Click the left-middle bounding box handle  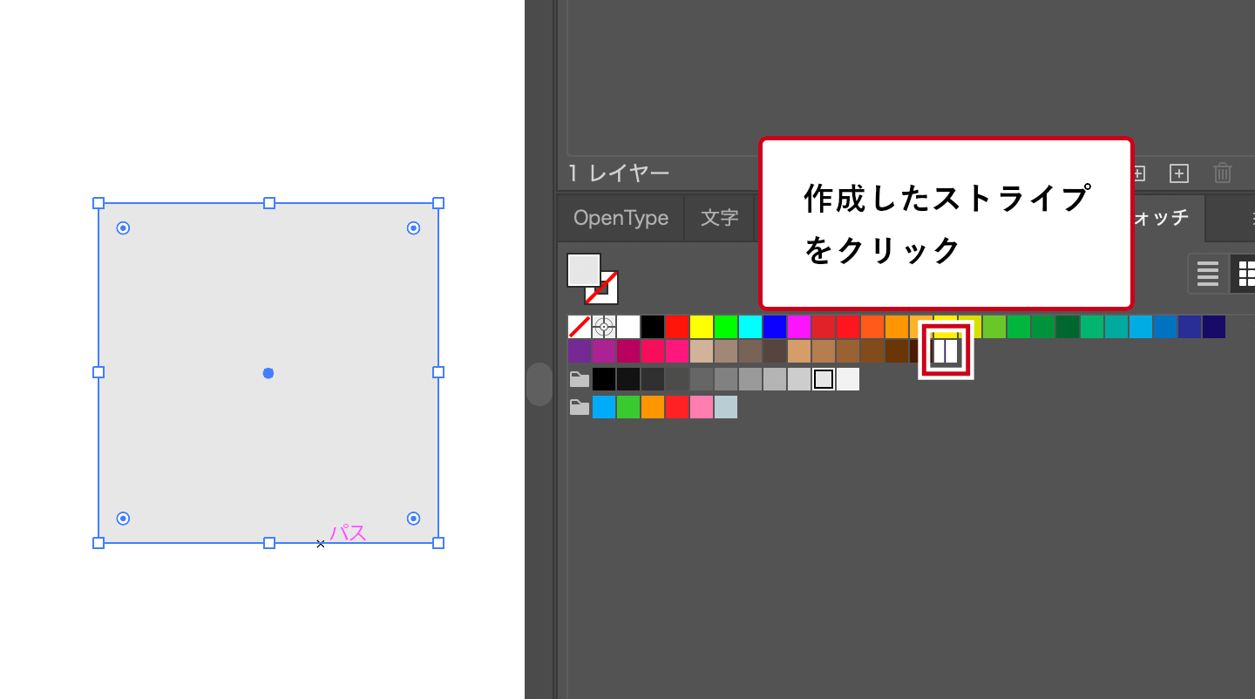pos(98,372)
